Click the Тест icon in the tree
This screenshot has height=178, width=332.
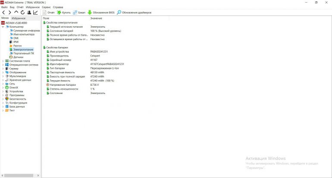pos(7,110)
